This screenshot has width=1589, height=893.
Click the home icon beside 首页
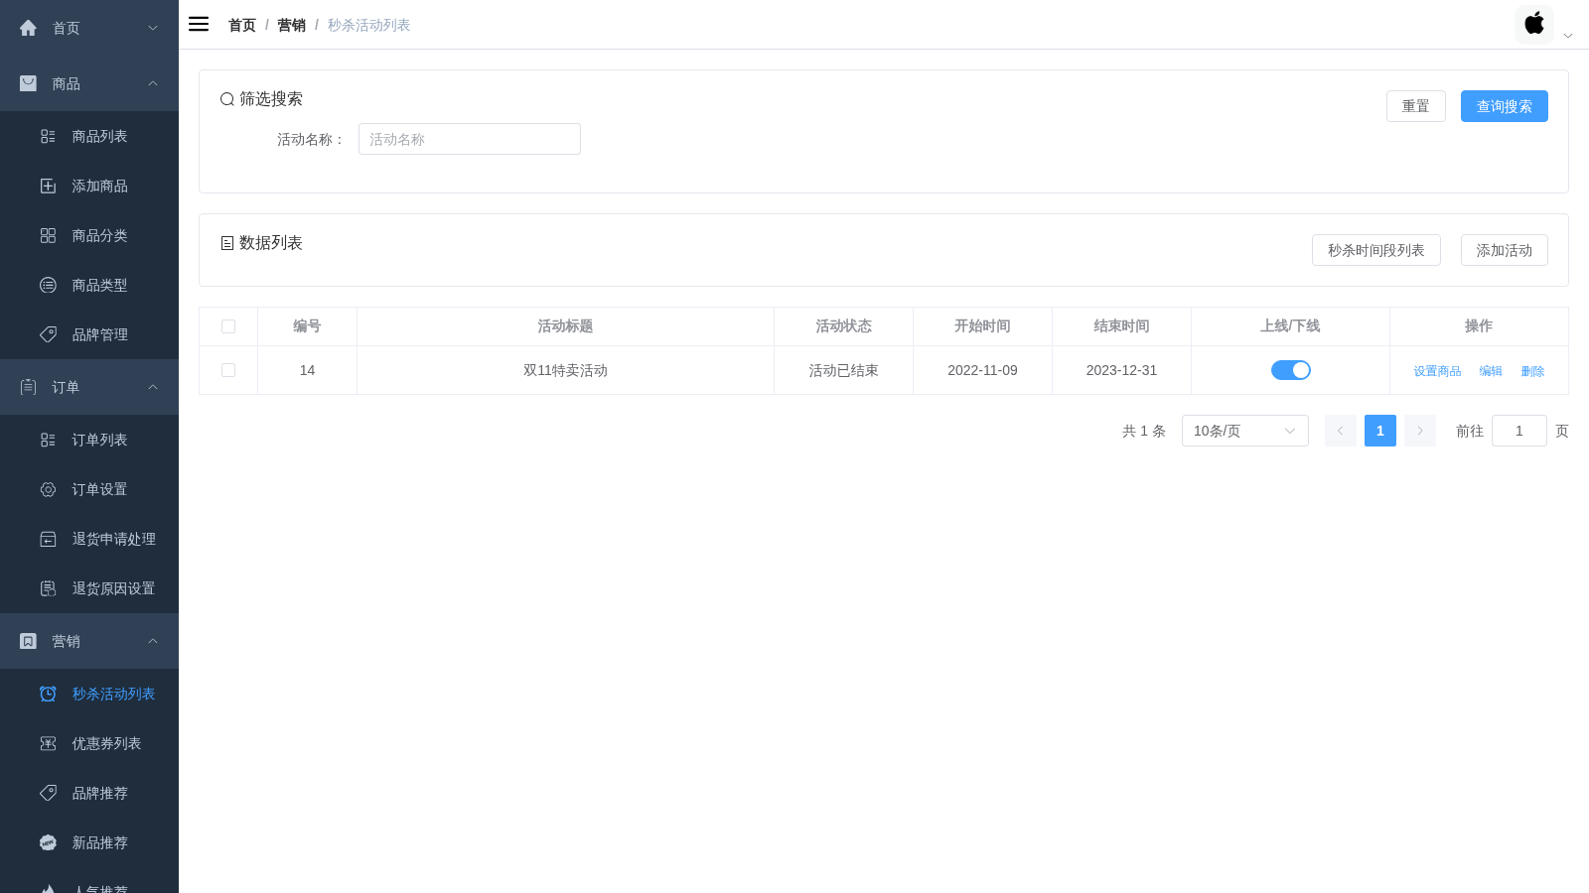28,28
